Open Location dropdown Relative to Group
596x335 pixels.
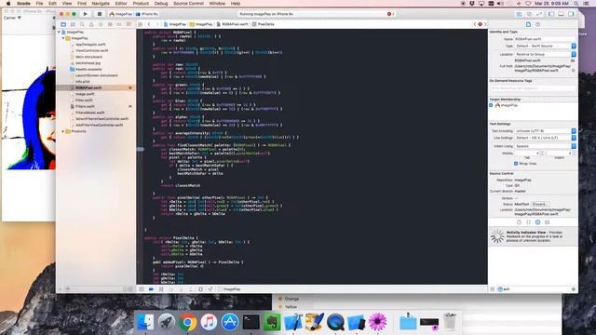pos(545,54)
